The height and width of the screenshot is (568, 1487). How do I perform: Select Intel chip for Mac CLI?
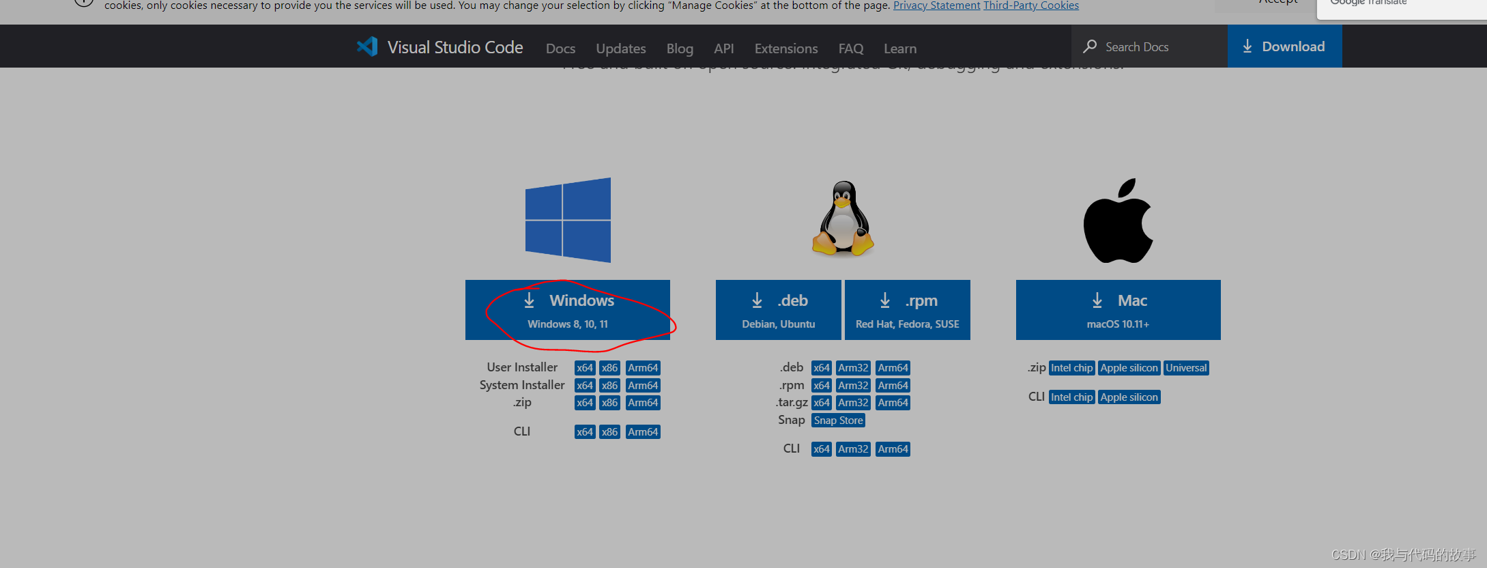[x=1071, y=397]
